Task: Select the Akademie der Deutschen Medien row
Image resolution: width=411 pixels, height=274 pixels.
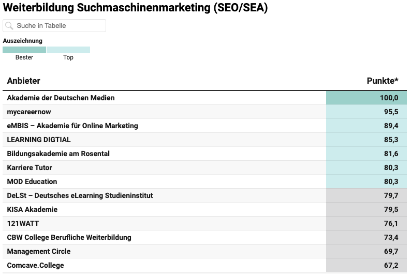Action: pos(61,98)
